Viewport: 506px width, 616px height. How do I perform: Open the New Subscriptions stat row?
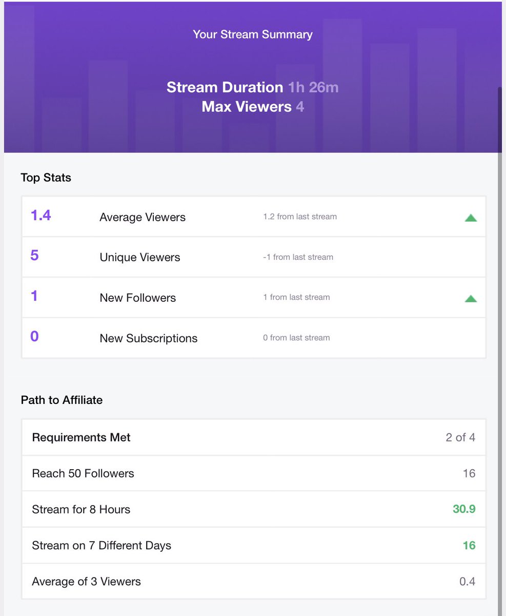(254, 338)
